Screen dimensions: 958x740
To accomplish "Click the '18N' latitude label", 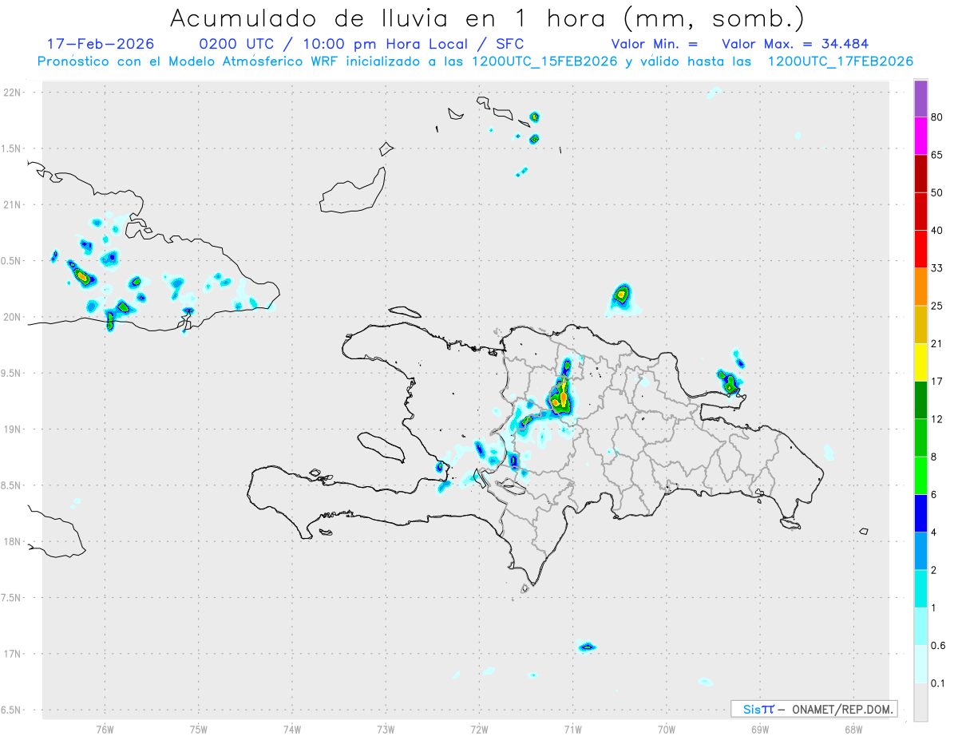I will (13, 541).
